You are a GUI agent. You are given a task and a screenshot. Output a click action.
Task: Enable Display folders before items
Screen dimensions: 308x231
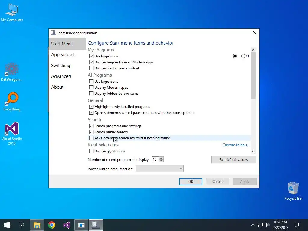[91, 94]
